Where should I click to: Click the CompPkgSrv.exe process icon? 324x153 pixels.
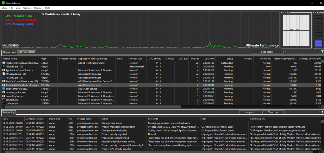point(3,96)
